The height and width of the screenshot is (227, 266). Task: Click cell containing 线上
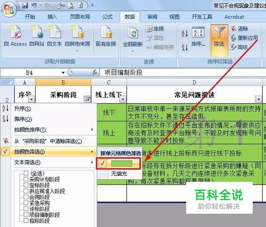(x=109, y=133)
